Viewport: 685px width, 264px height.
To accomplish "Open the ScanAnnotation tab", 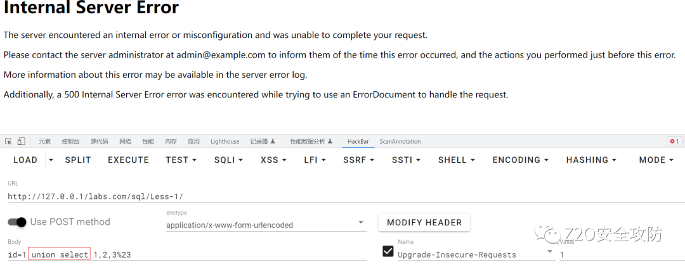I will tap(400, 141).
